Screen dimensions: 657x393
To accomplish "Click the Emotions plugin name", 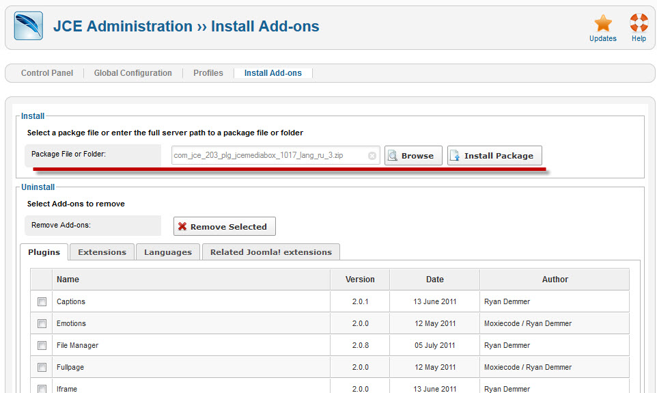I will point(71,323).
